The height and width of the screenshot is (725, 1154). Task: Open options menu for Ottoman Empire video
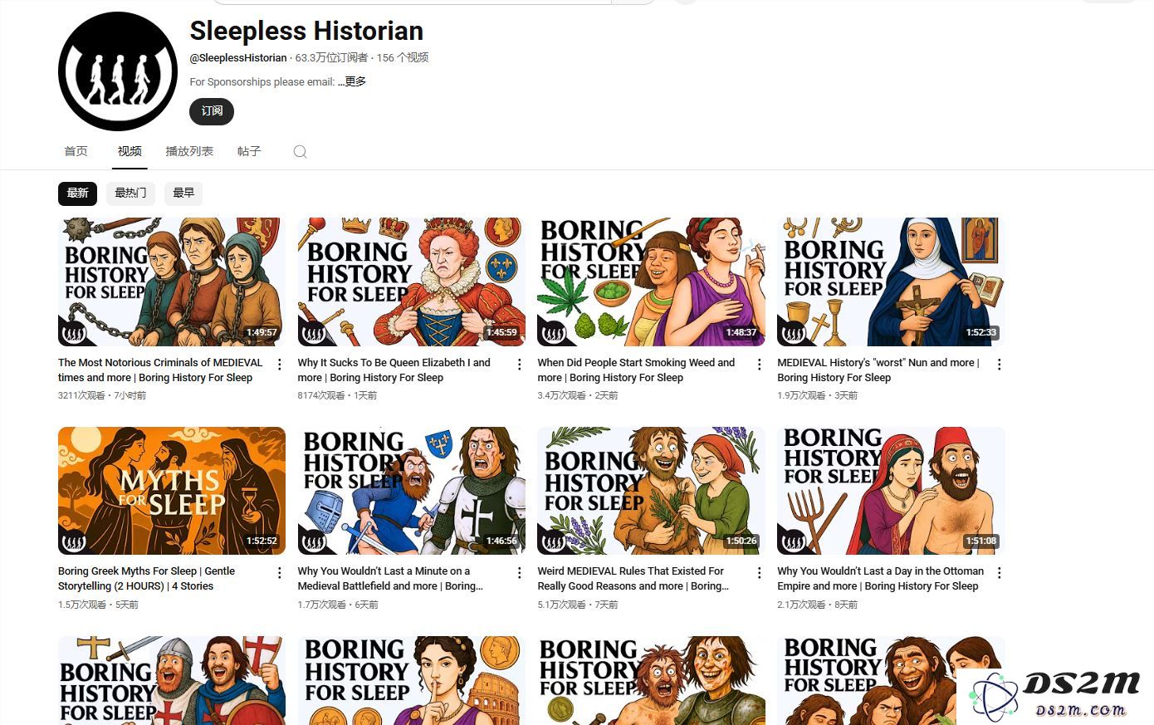[x=999, y=573]
